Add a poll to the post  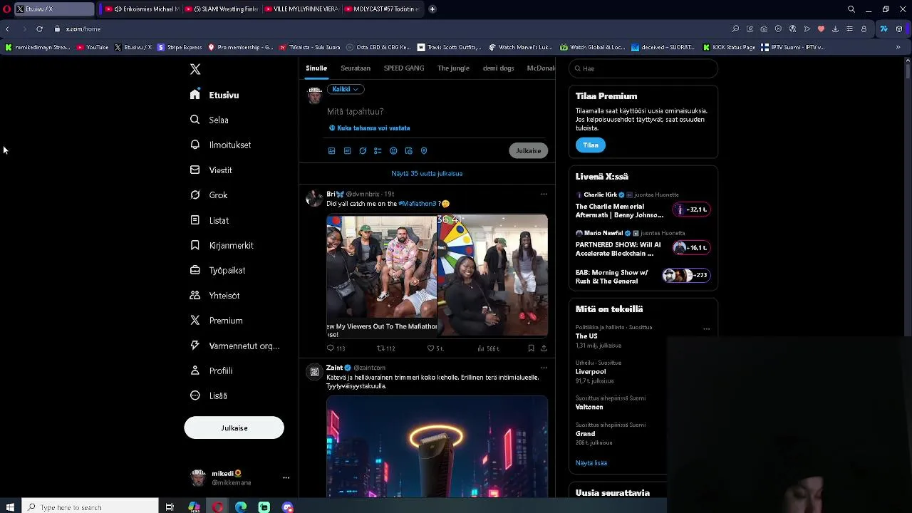tap(378, 151)
